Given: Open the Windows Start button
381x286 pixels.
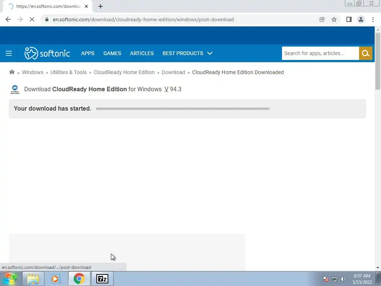Looking at the screenshot, I should pos(10,279).
